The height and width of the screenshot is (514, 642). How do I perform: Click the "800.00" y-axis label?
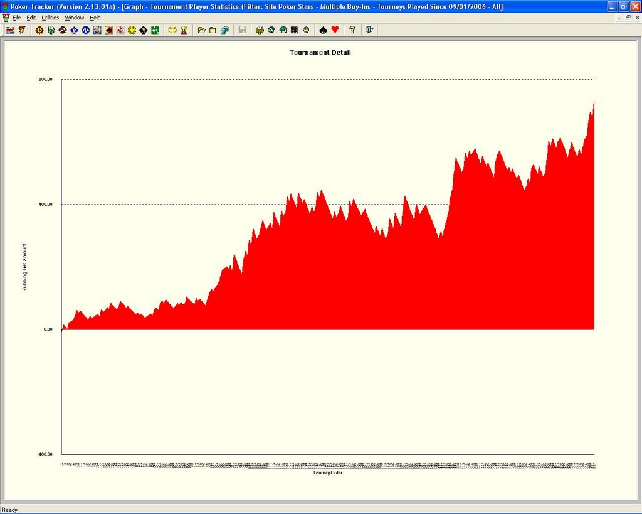[45, 80]
